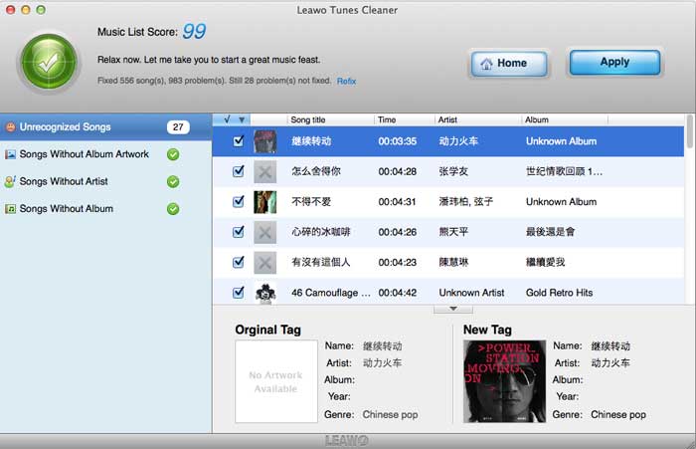This screenshot has height=449, width=696.
Task: Click the song title 有沒有這個人
Action: [321, 262]
